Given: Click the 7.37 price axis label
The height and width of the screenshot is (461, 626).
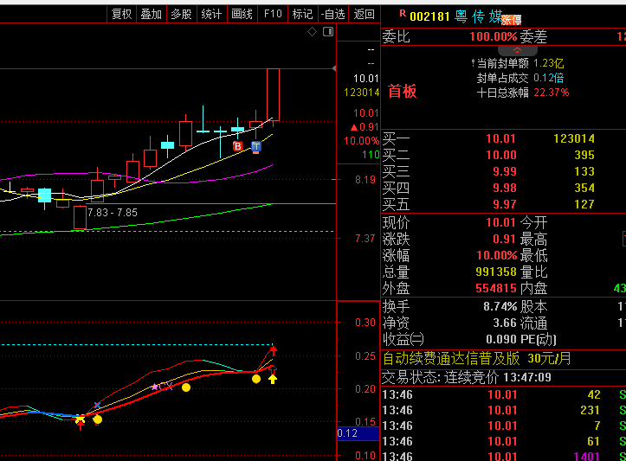Looking at the screenshot, I should [x=365, y=239].
